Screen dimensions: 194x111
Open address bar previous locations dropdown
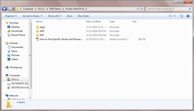click(x=138, y=9)
